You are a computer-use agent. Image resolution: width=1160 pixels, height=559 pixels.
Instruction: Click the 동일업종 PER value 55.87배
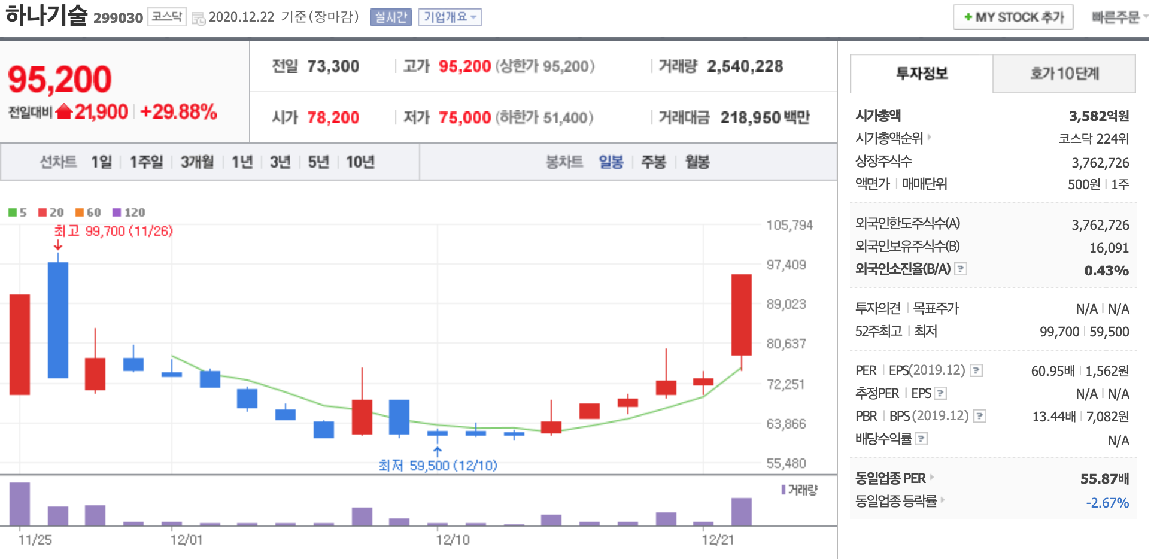click(1105, 479)
